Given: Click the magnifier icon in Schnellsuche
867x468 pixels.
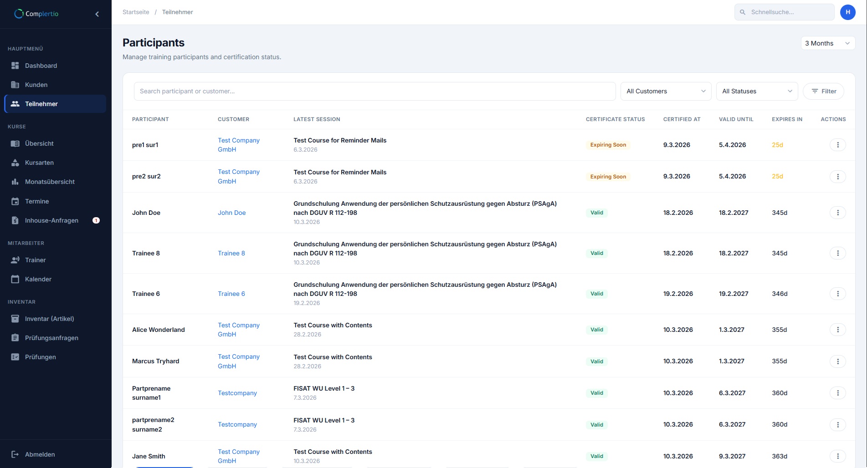Looking at the screenshot, I should [x=743, y=12].
